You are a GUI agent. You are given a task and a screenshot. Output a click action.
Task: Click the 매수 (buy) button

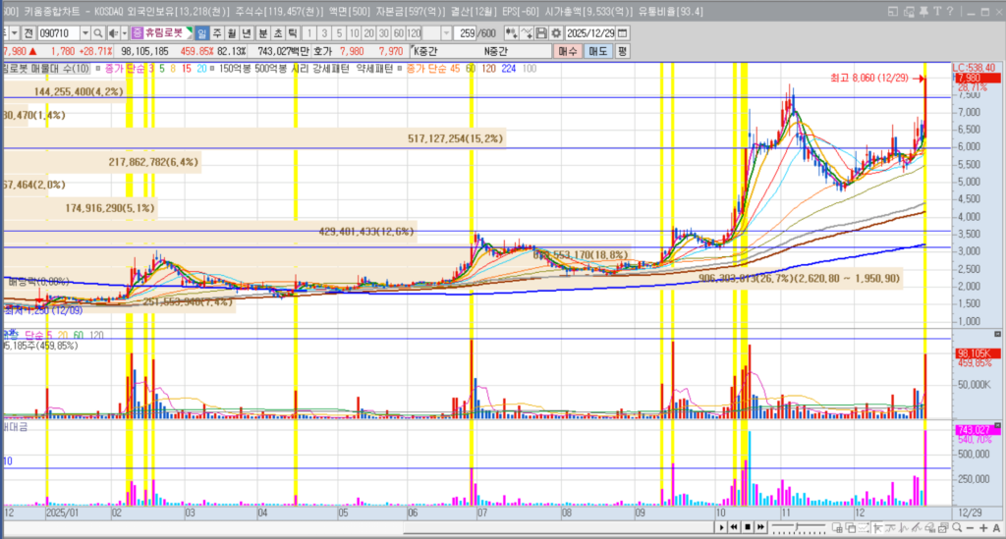[x=568, y=50]
